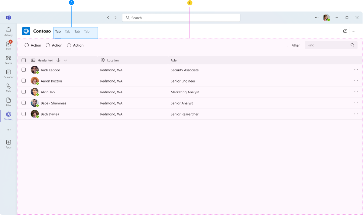This screenshot has width=363, height=215.
Task: Click the Location pin column icon
Action: coord(103,60)
